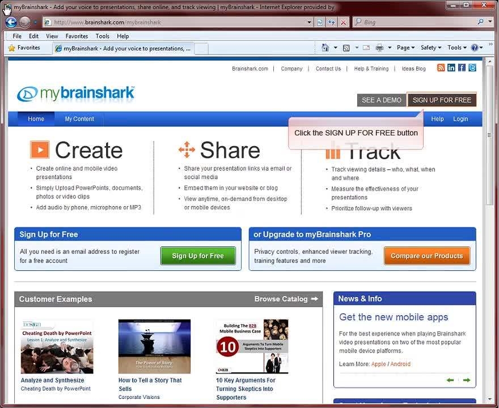
Task: Expand the address bar history dropdown
Action: (x=310, y=22)
